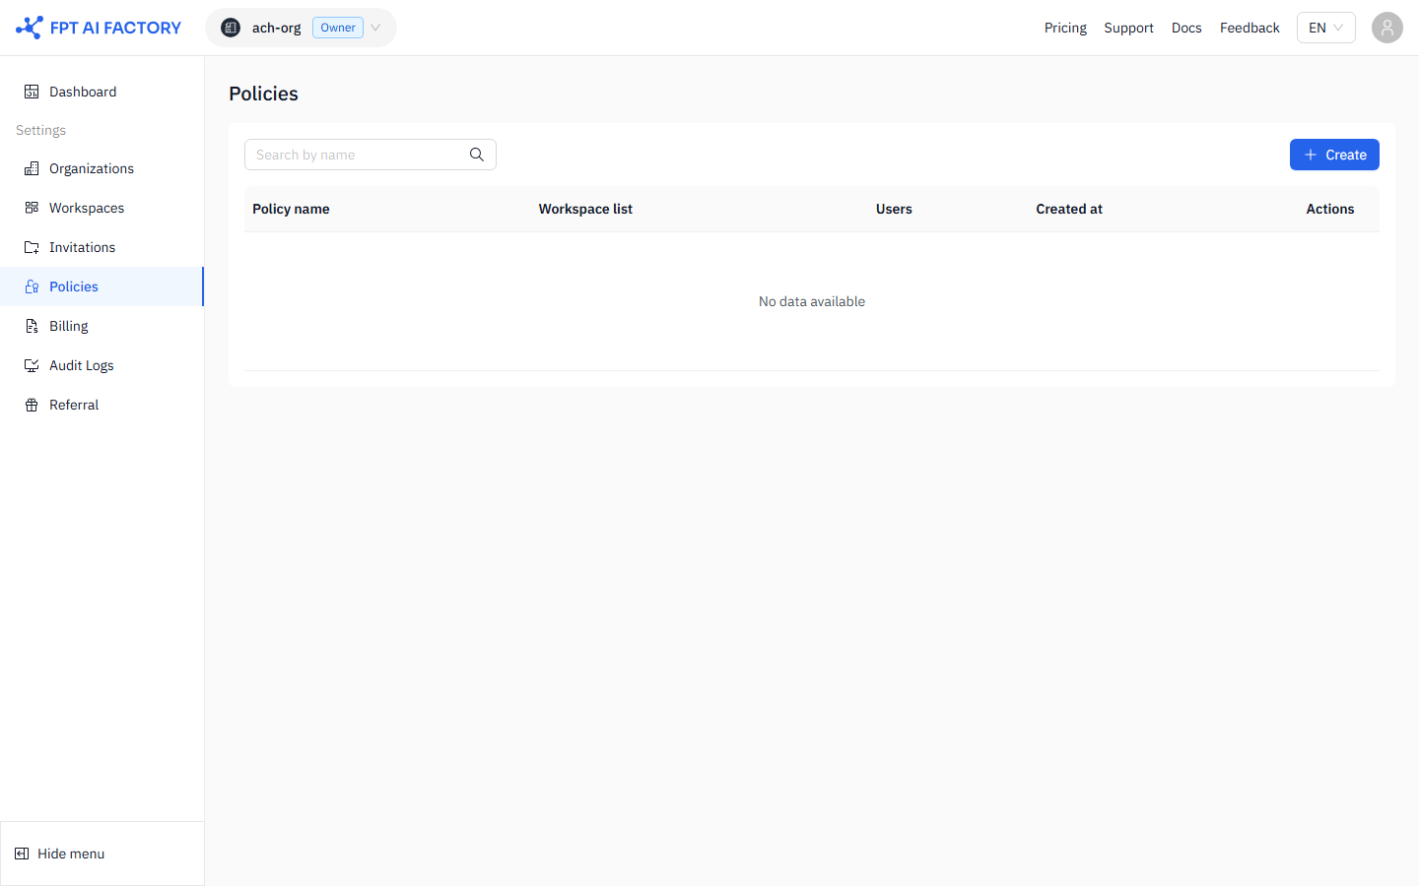1419x886 pixels.
Task: Open the Feedback link
Action: pos(1250,28)
